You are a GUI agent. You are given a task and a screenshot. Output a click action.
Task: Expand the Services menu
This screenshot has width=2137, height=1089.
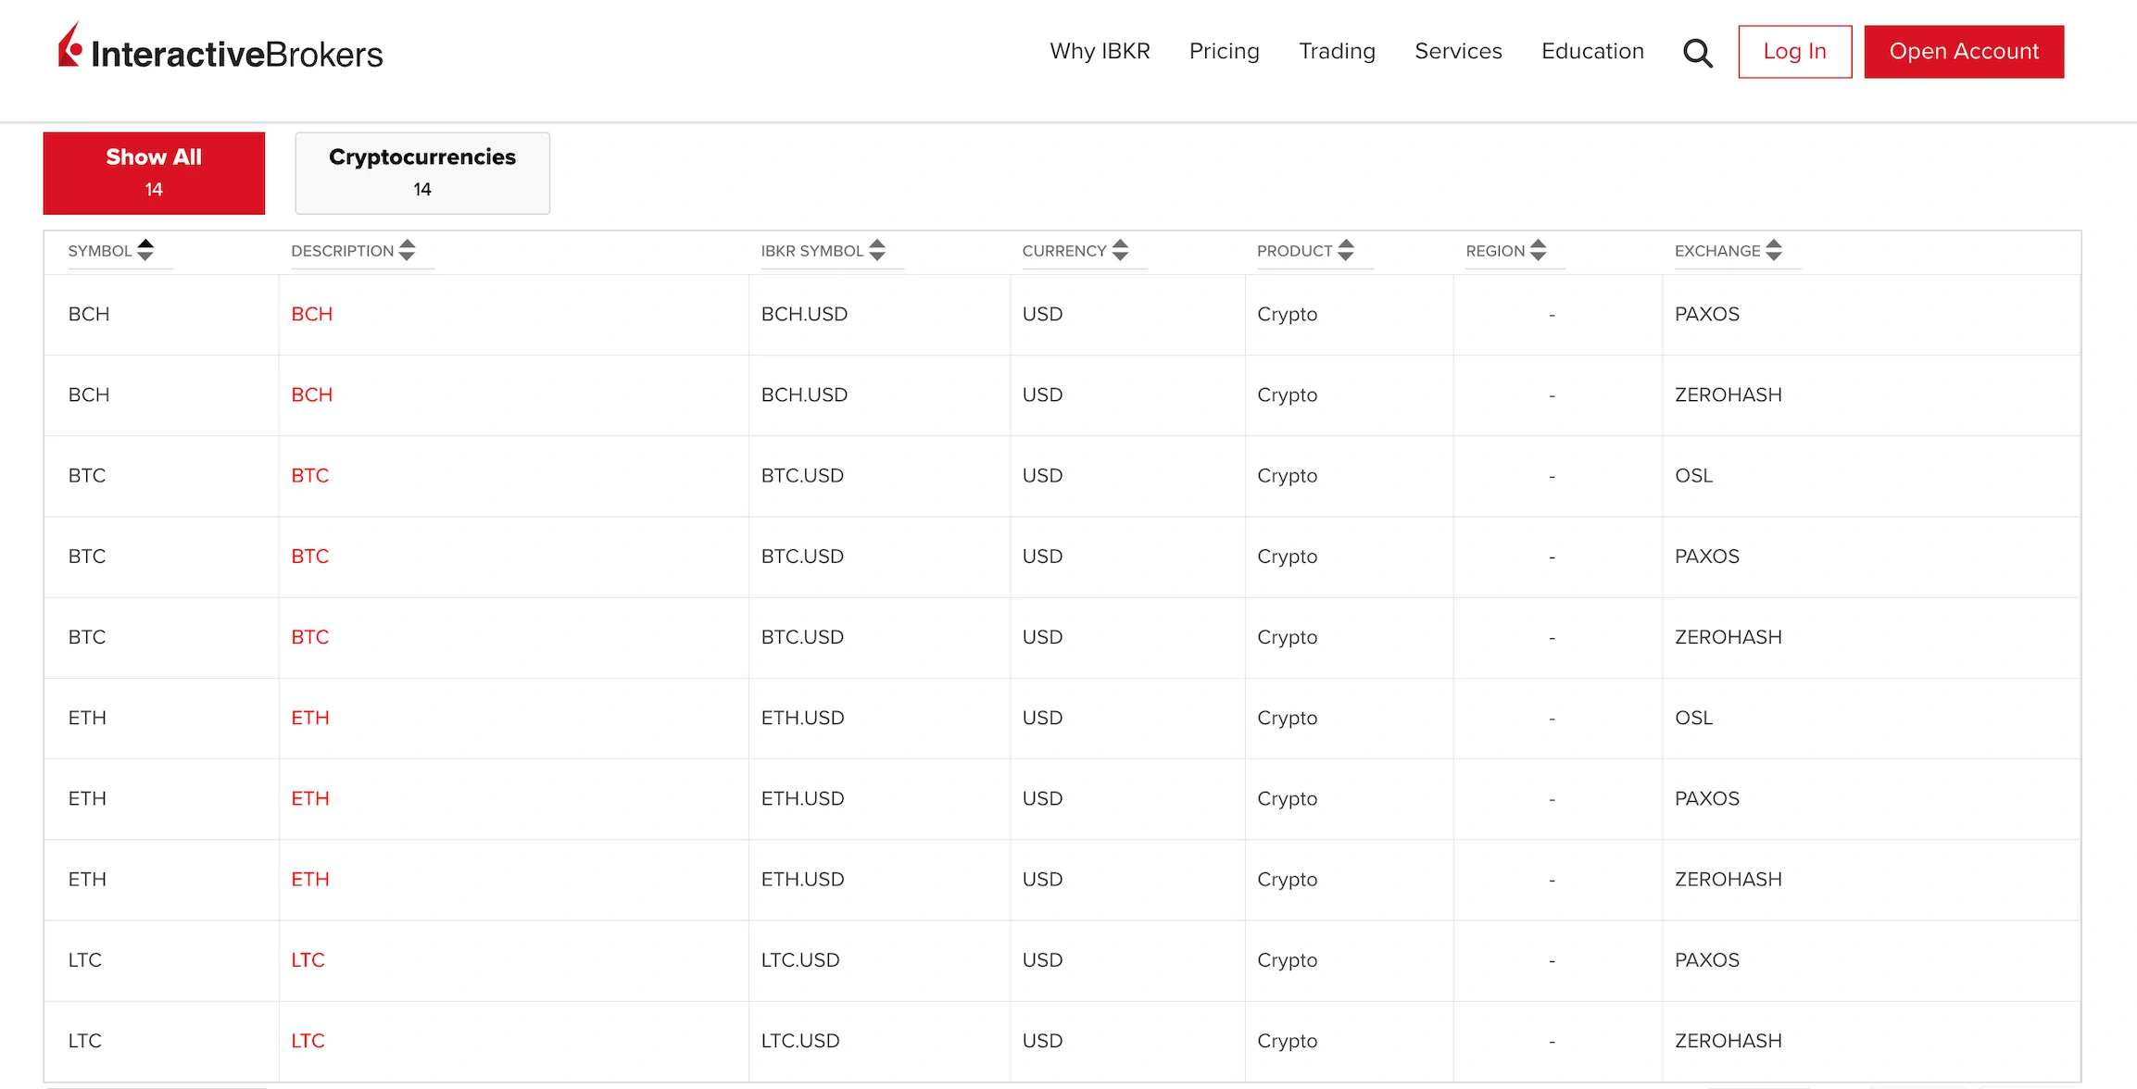pos(1458,51)
